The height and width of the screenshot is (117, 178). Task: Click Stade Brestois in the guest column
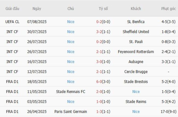136,82
